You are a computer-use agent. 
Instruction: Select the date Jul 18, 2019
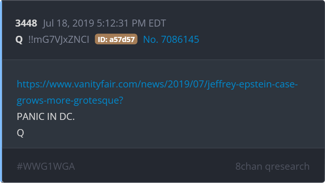pyautogui.click(x=69, y=23)
